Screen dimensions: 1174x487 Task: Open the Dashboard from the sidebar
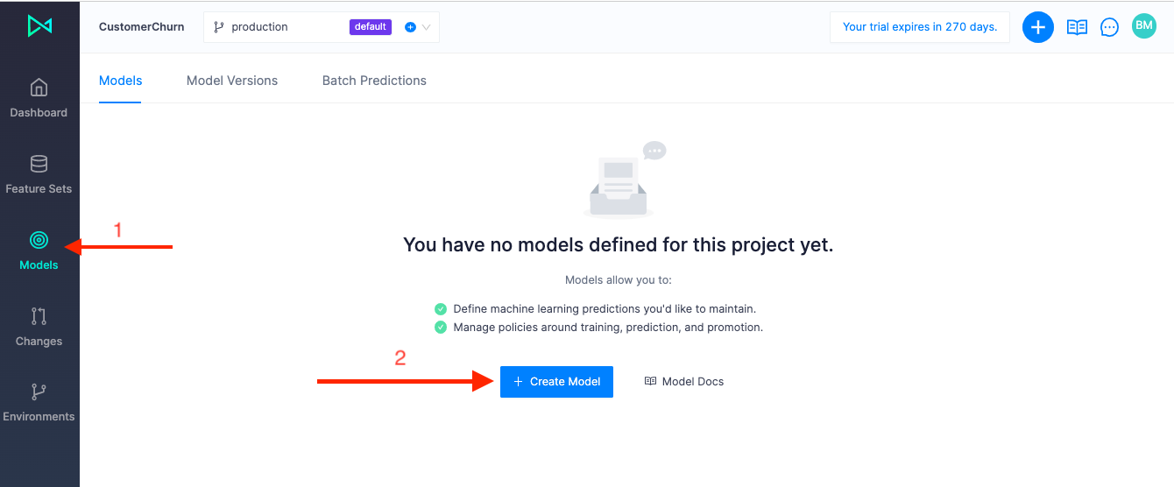[x=39, y=98]
